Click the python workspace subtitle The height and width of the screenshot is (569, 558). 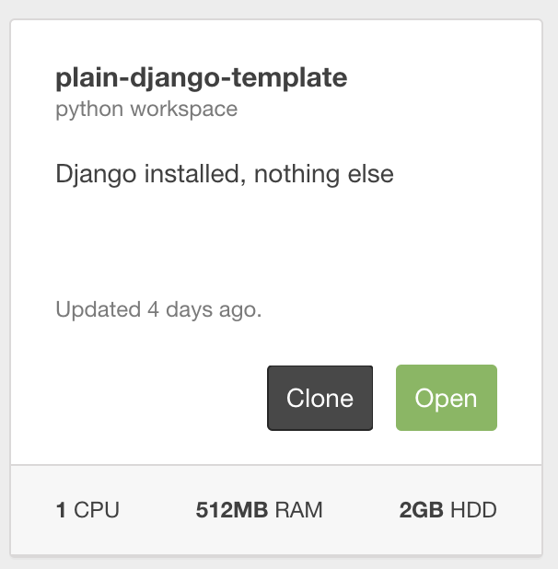click(x=146, y=110)
